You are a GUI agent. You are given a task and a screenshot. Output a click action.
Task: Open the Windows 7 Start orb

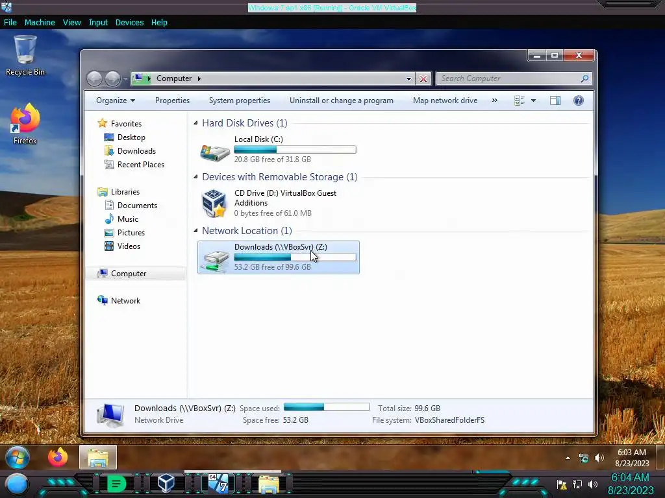click(x=18, y=457)
